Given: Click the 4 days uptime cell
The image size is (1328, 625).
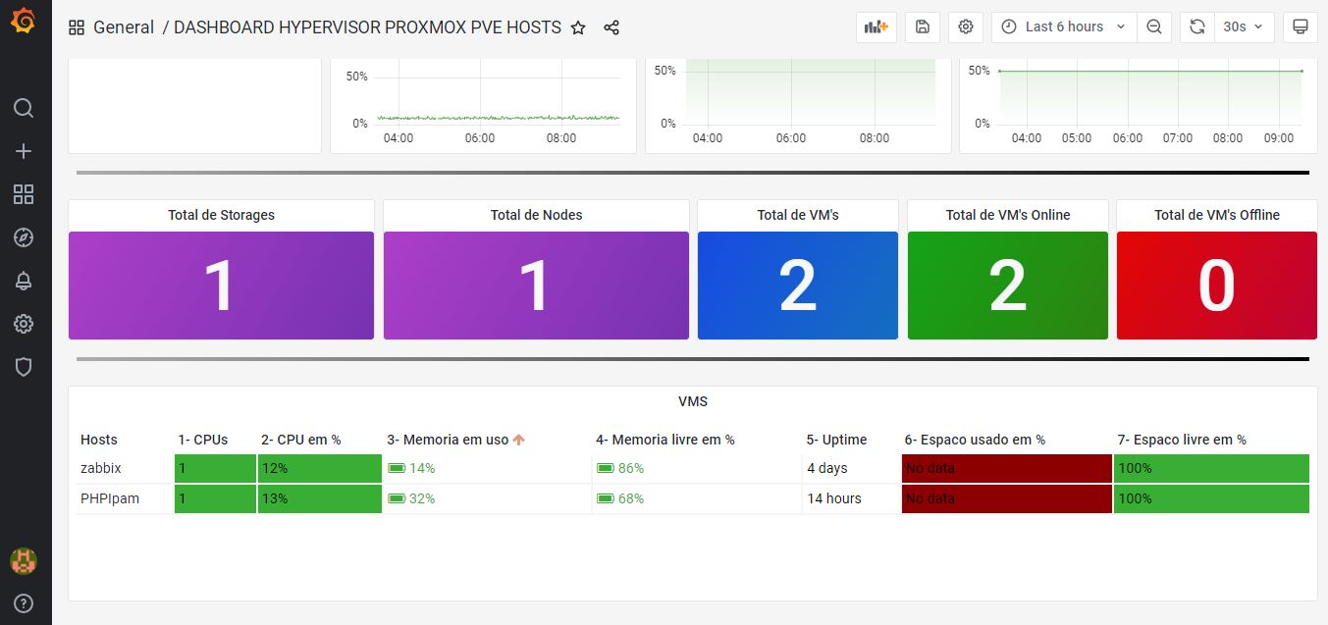Looking at the screenshot, I should [x=852, y=468].
